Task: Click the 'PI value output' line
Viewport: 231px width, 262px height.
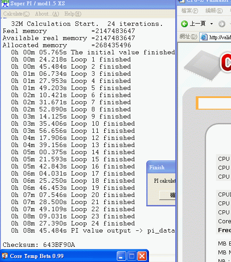Action: 93,231
